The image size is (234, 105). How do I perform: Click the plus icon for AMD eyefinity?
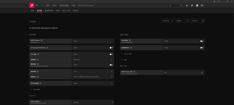(112, 102)
